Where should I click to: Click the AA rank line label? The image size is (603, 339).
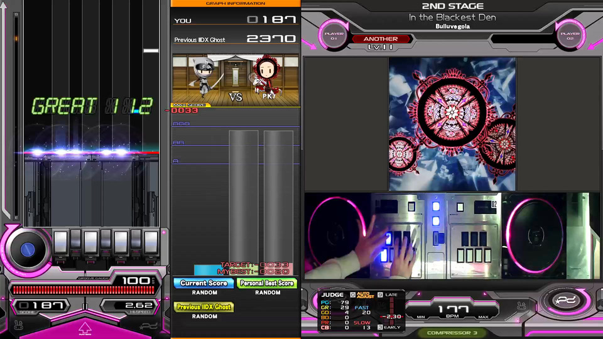tap(178, 143)
